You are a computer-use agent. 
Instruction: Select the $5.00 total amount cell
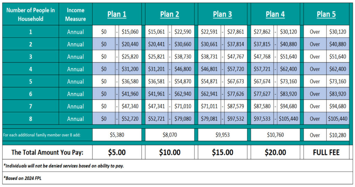pyautogui.click(x=117, y=152)
